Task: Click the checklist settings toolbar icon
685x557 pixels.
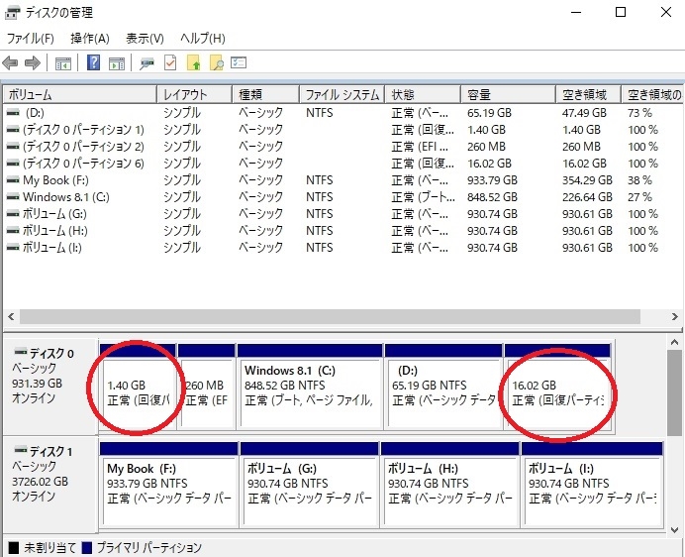Action: point(239,62)
